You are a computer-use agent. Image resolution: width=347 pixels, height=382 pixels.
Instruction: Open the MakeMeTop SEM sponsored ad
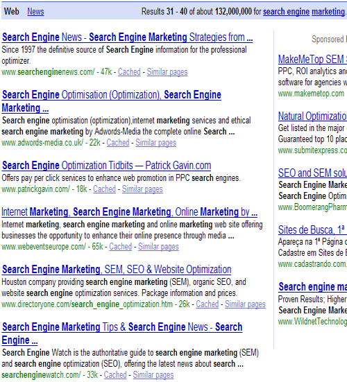pyautogui.click(x=312, y=59)
